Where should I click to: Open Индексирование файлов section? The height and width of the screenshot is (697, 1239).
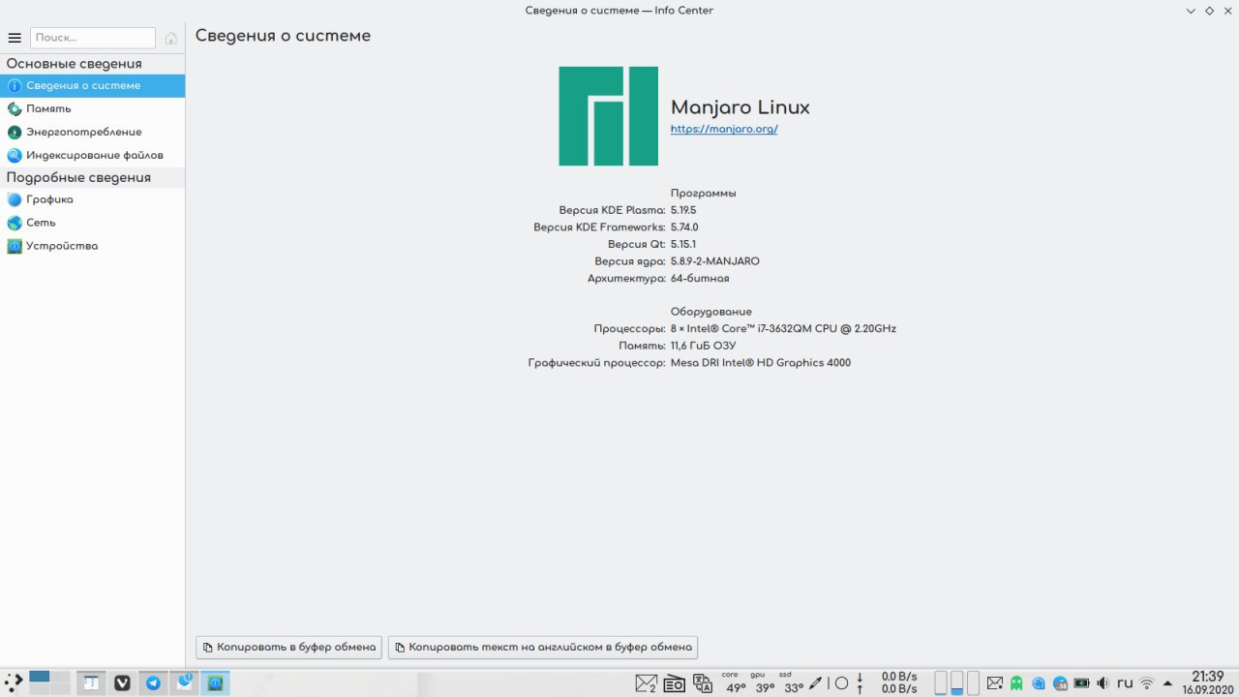pos(92,155)
